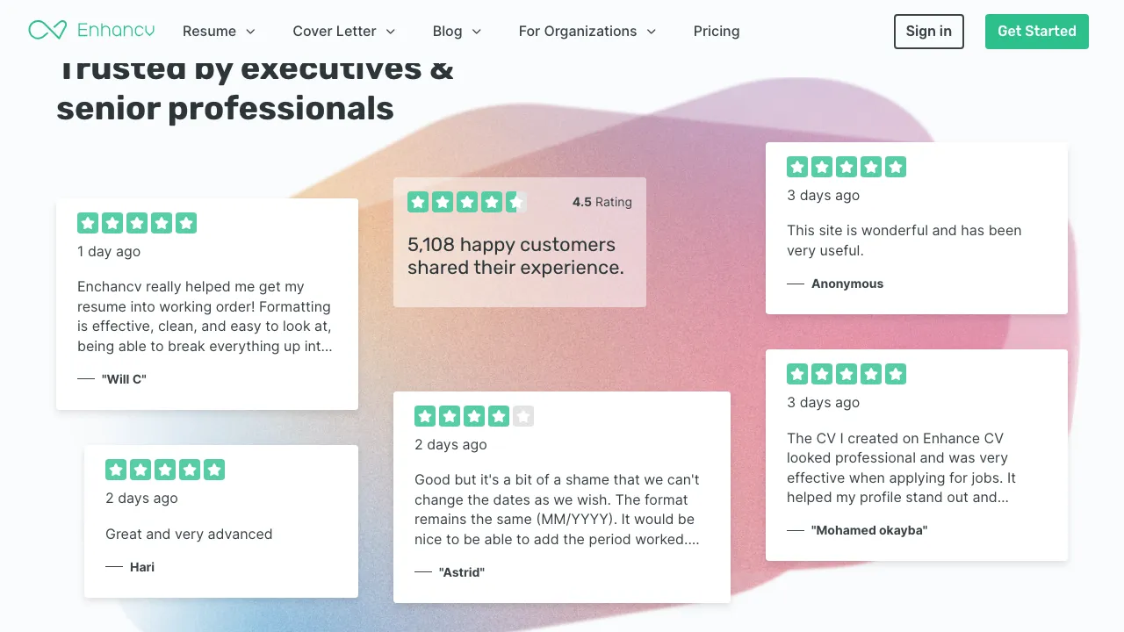Click stars on Mohamed okayba review
Viewport: 1124px width, 632px height.
click(x=847, y=374)
